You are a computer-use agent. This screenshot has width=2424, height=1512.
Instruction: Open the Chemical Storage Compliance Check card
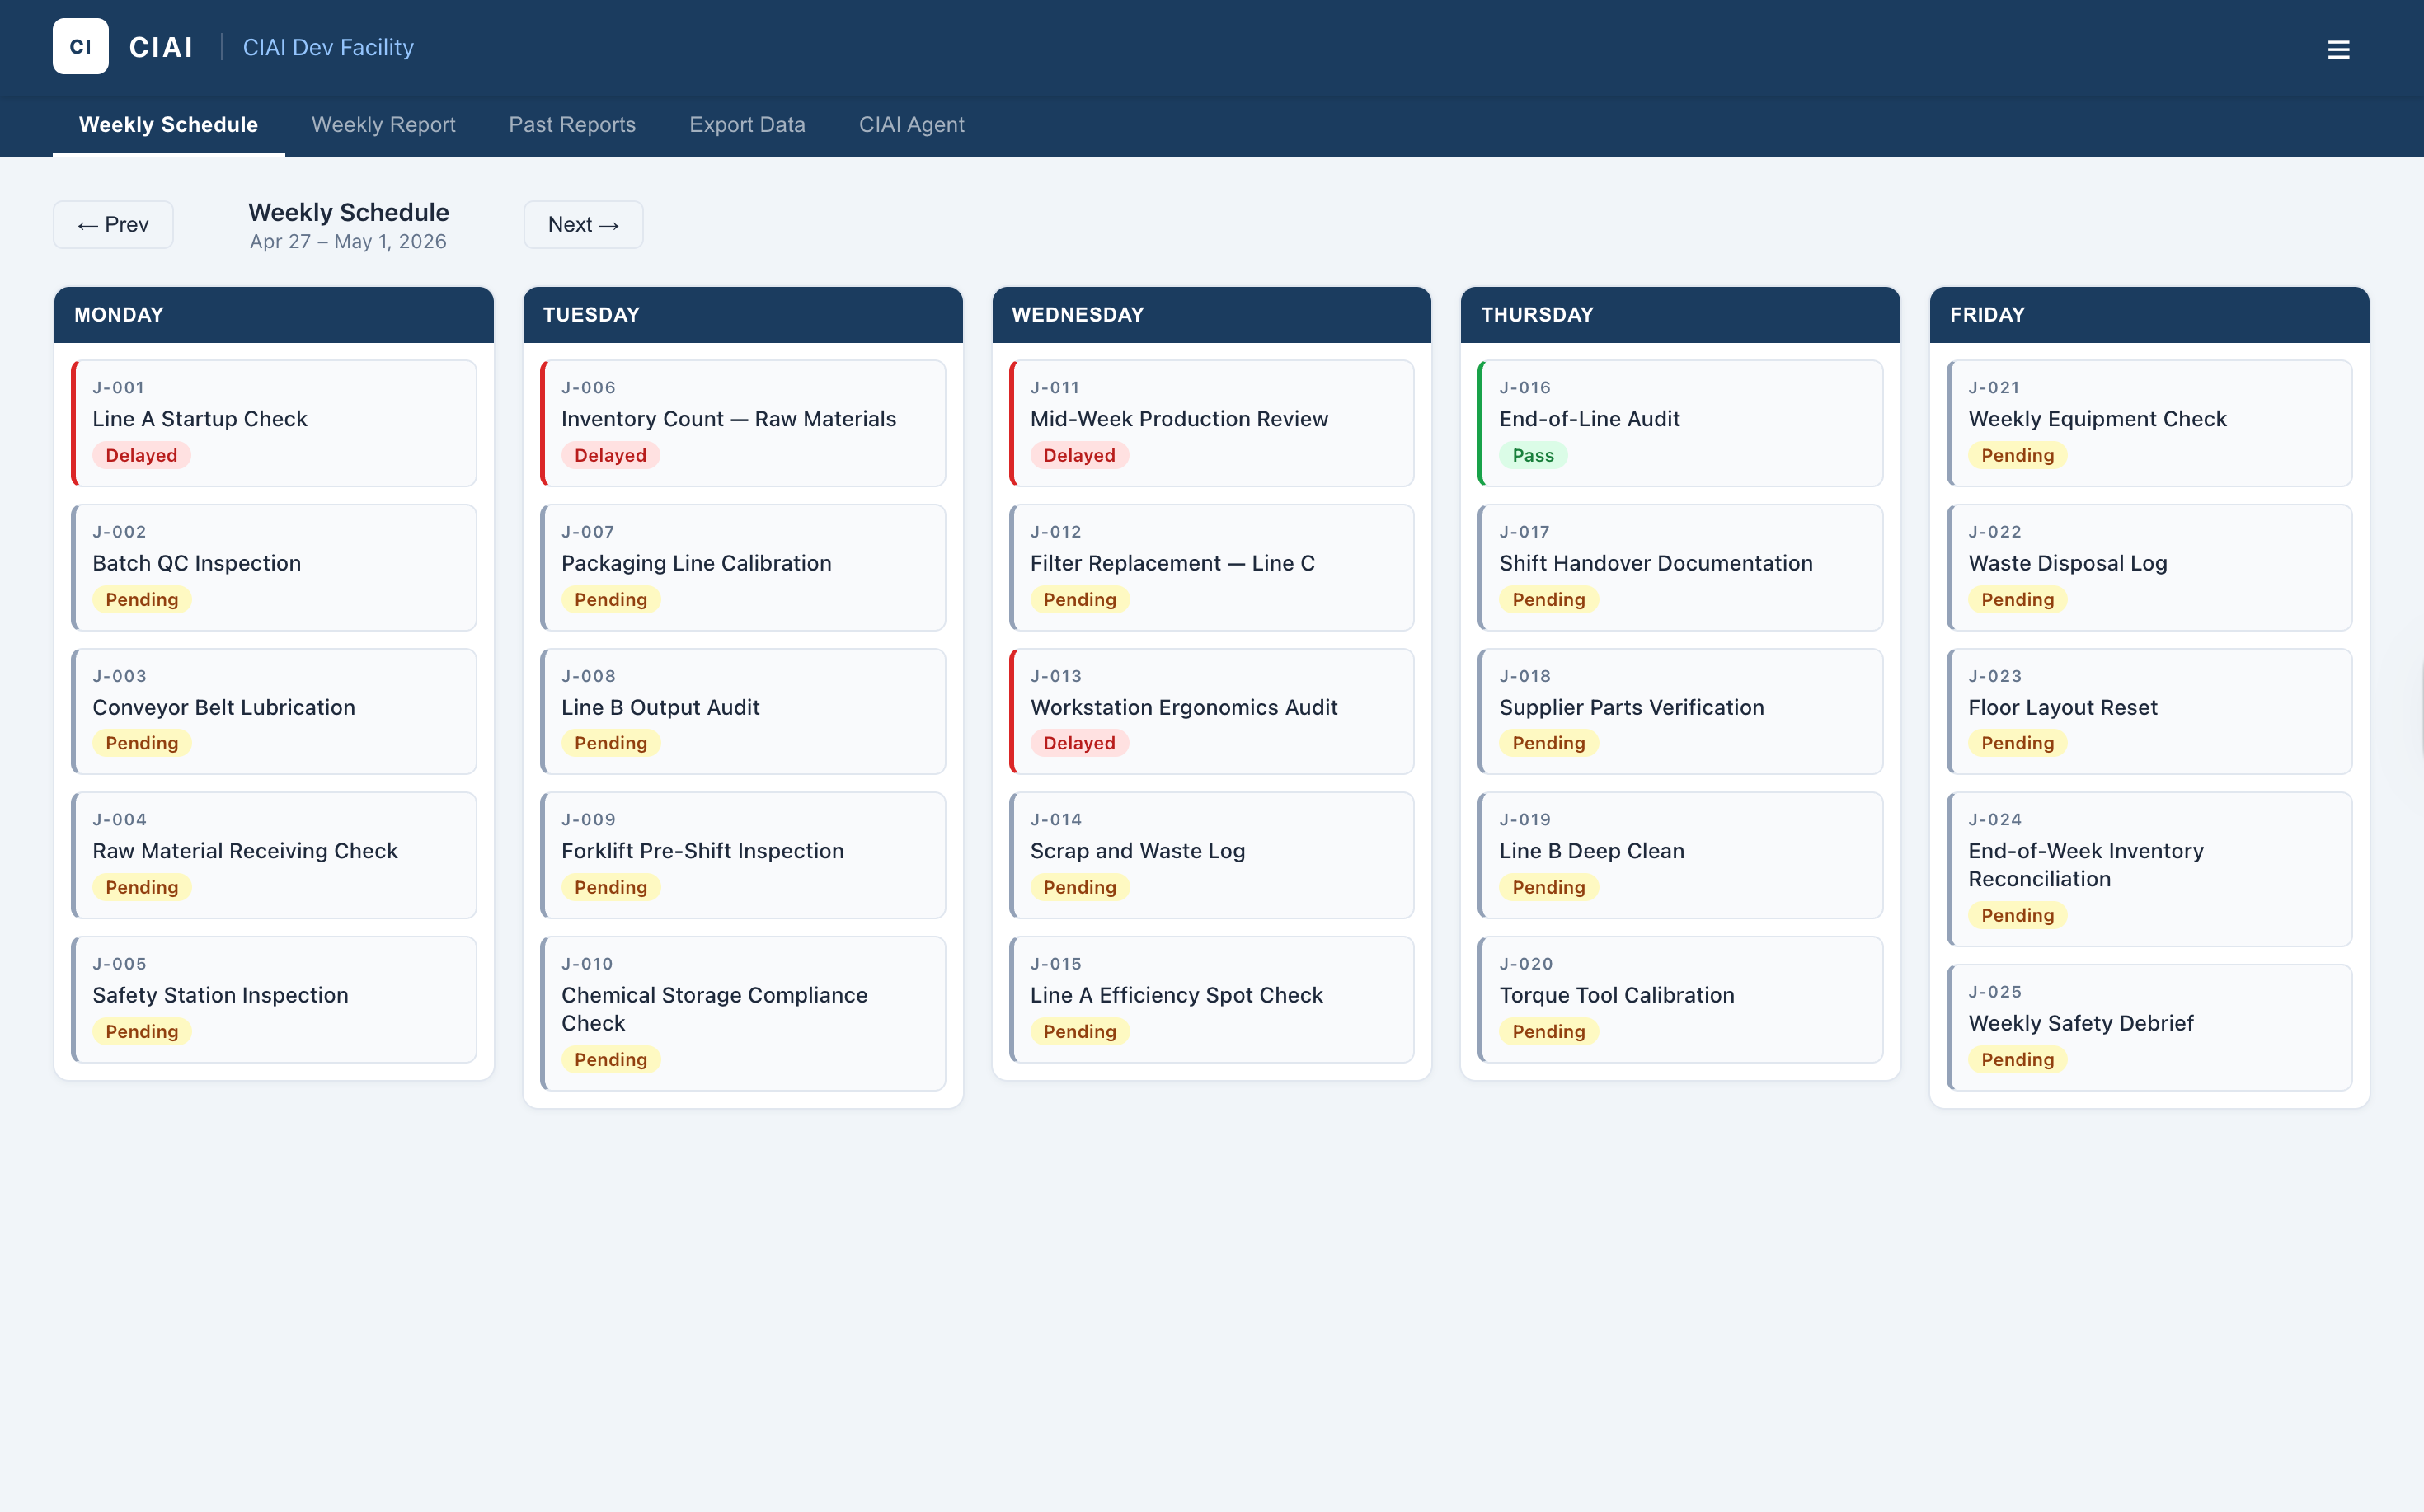pos(743,1013)
